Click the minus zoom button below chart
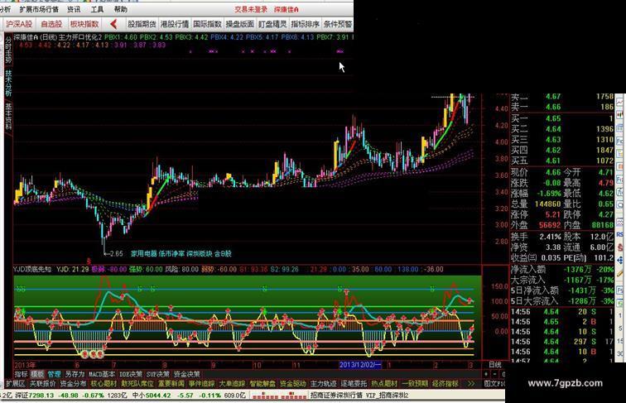 pos(494,374)
